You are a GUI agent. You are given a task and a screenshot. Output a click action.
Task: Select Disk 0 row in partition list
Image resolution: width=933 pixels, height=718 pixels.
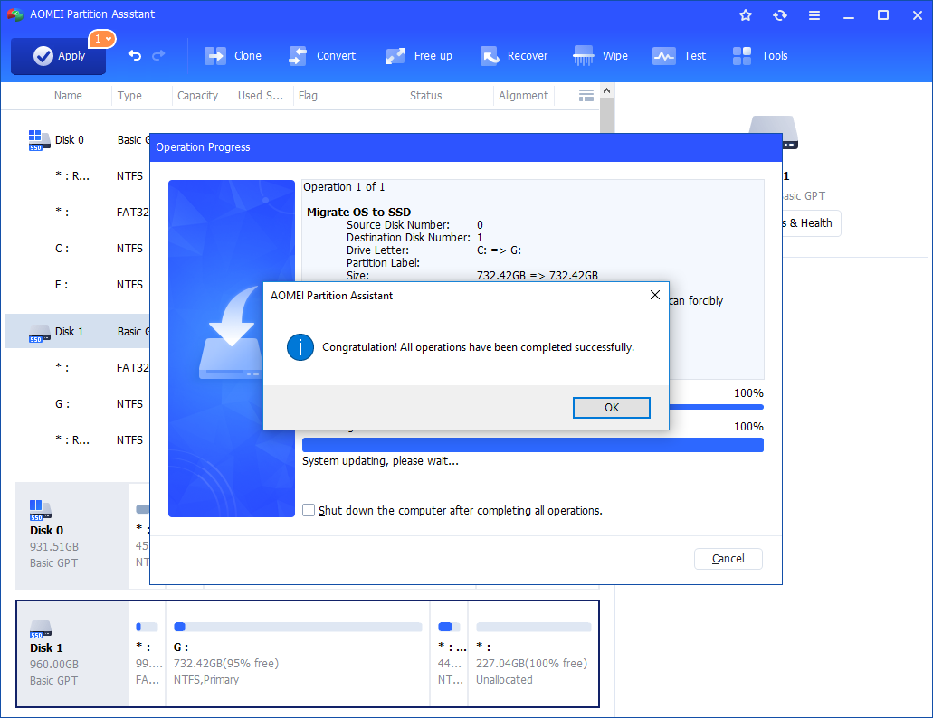[77, 139]
